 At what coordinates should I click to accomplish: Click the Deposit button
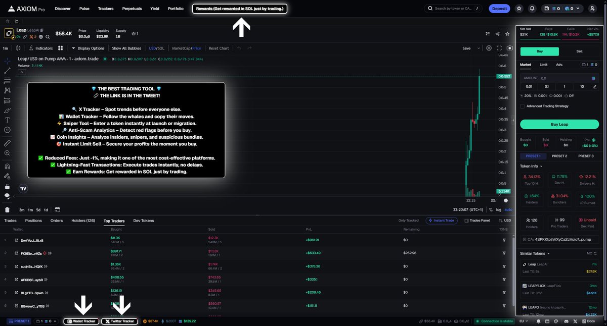click(500, 9)
